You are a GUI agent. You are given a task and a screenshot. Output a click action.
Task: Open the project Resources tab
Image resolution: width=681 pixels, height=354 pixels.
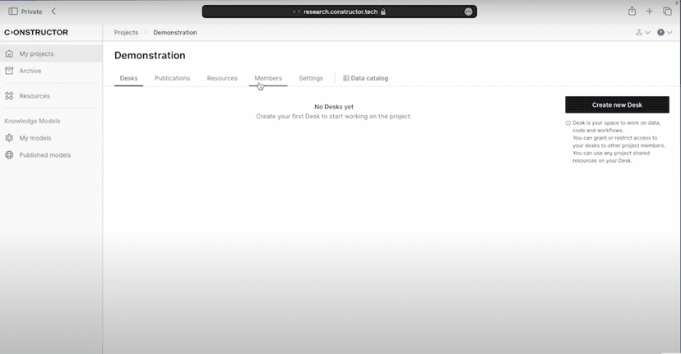coord(222,78)
